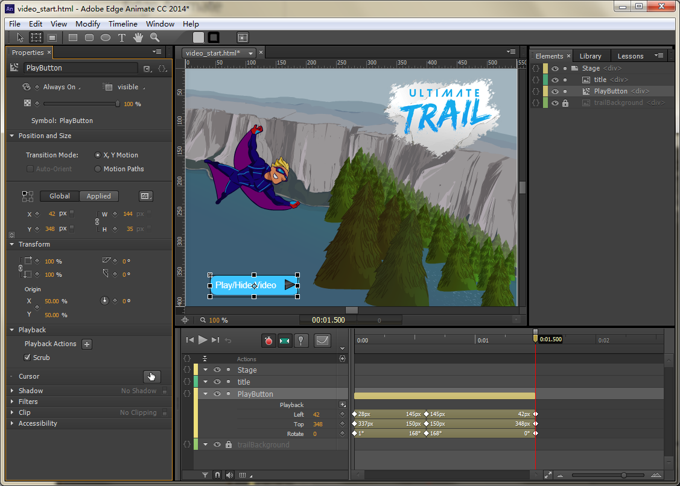The width and height of the screenshot is (680, 486).
Task: Open layout presets button beside Applied
Action: (x=145, y=197)
